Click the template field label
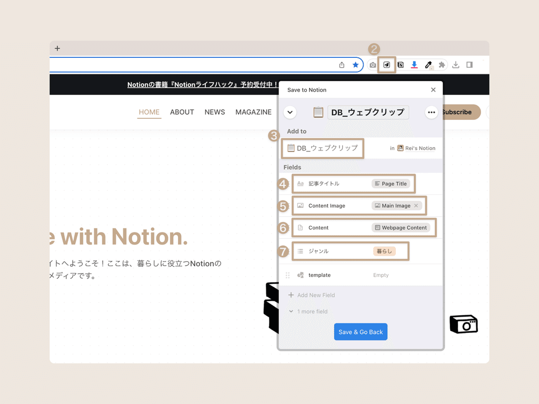The image size is (539, 404). tap(320, 275)
